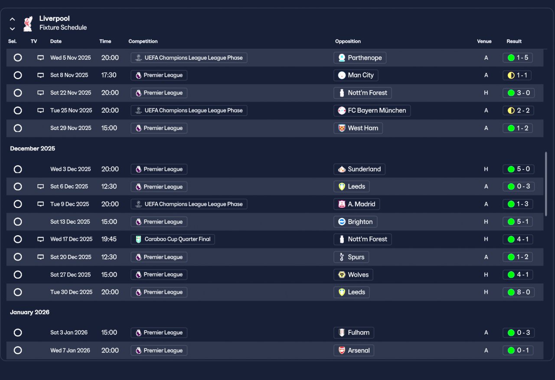Click the TV icon on the FC Bayern München fixture
This screenshot has width=555, height=380.
pyautogui.click(x=41, y=110)
